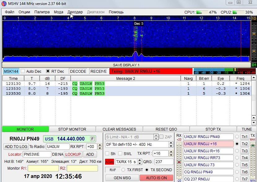Click the Locator field PN53WE
The image size is (257, 182).
[37, 154]
